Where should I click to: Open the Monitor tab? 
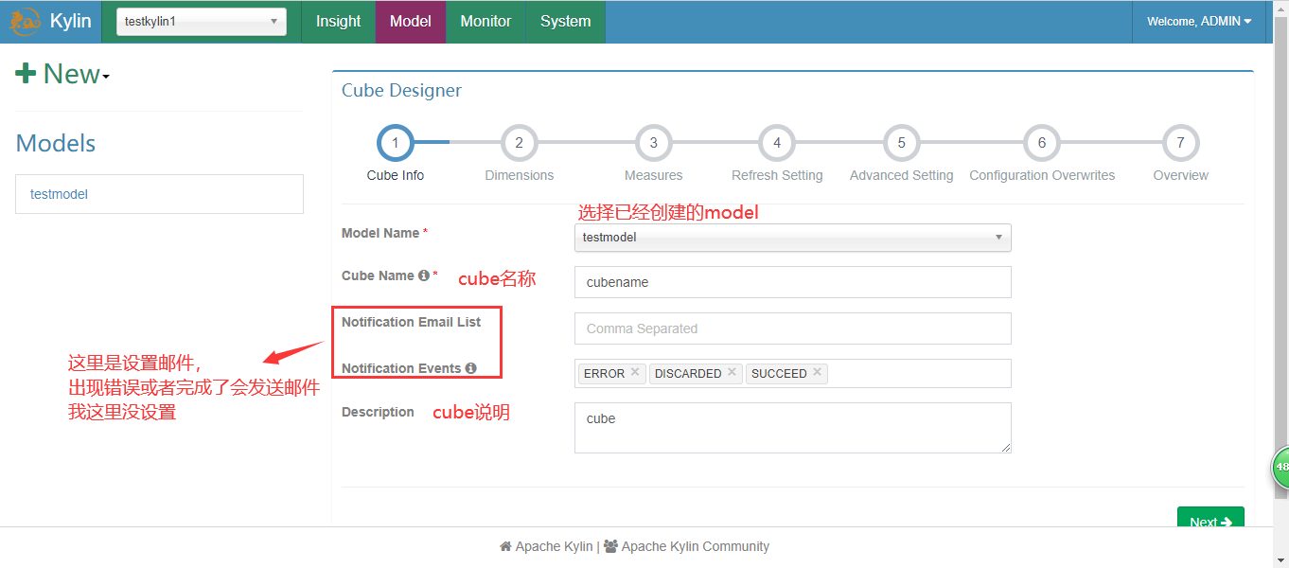[x=486, y=21]
